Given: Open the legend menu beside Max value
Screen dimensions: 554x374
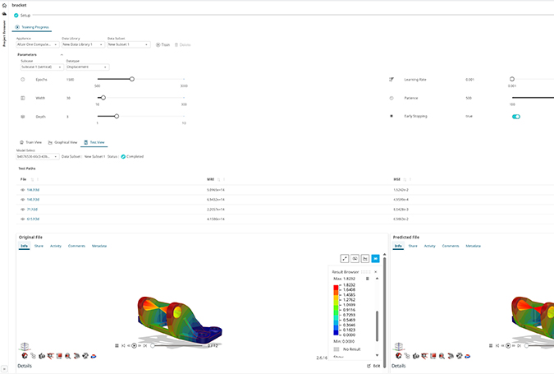Looking at the screenshot, I should pos(368,279).
